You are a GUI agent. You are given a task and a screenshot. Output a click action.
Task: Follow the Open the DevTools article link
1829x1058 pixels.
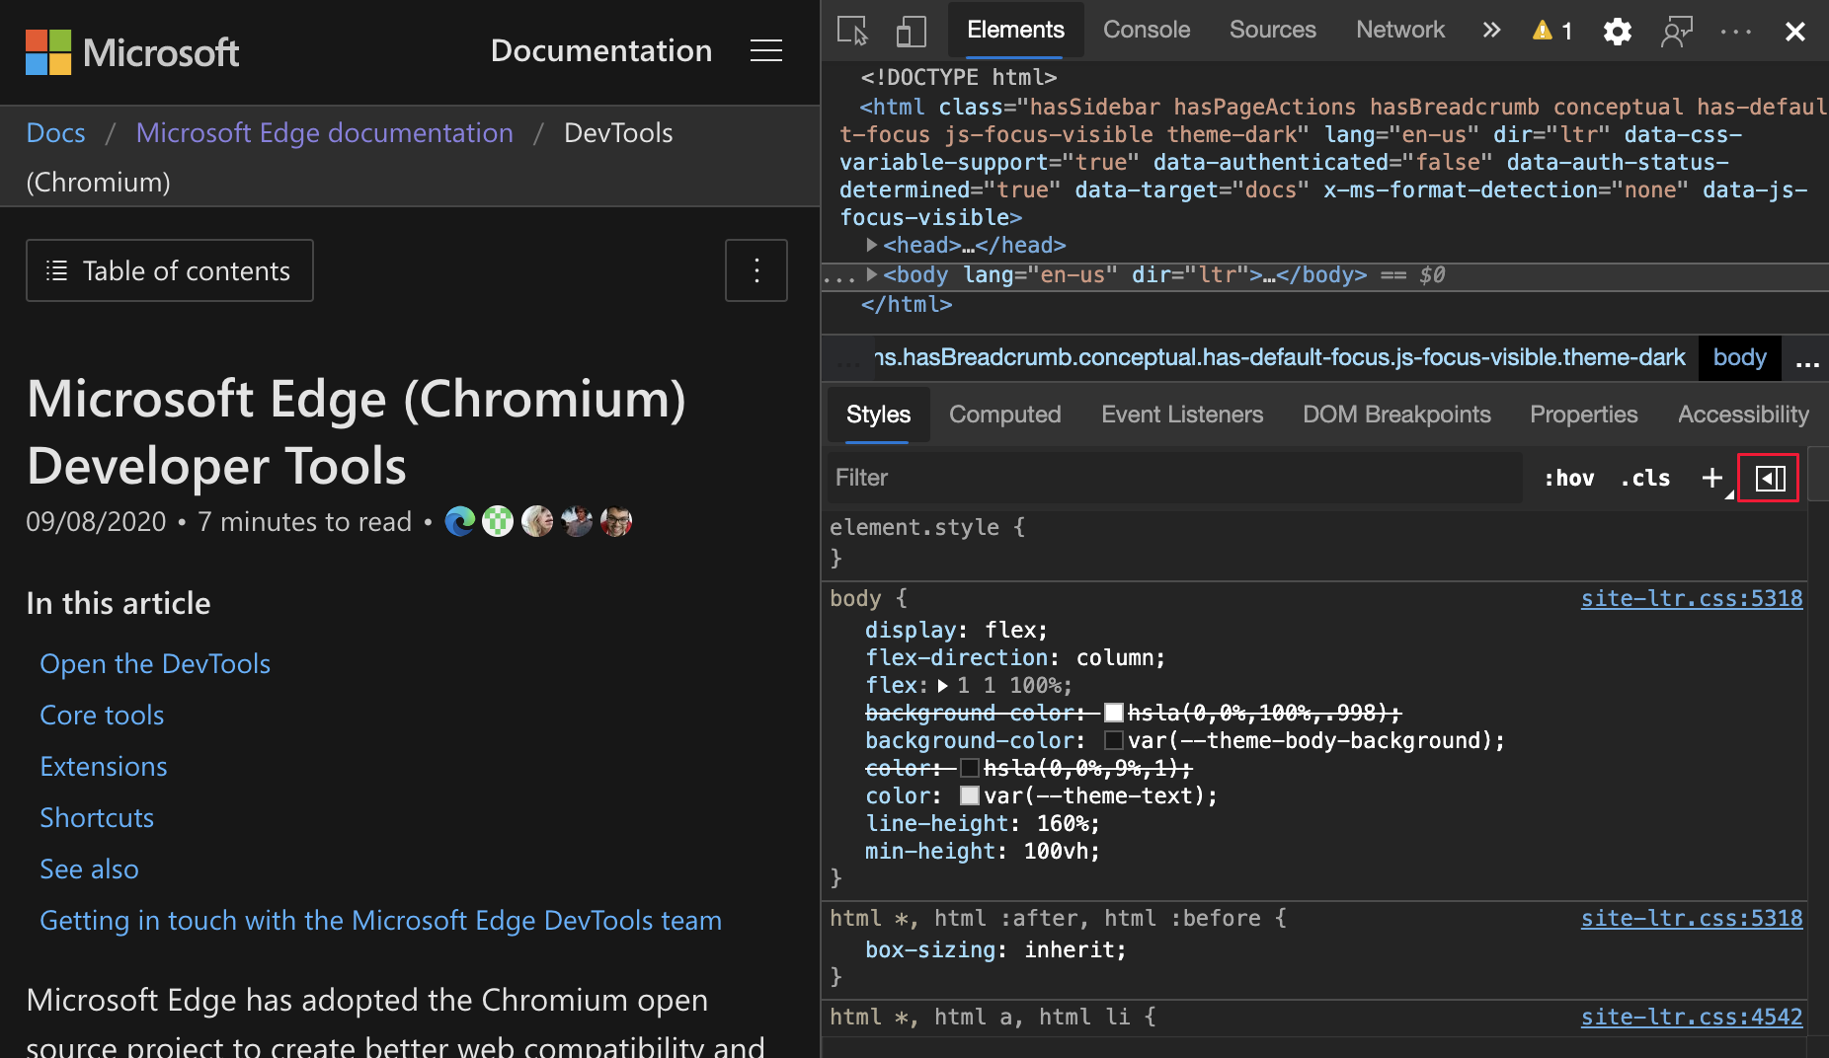[155, 663]
